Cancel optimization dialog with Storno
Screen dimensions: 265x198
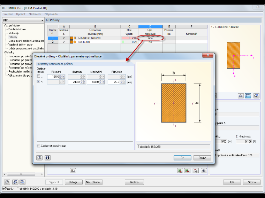point(202,158)
